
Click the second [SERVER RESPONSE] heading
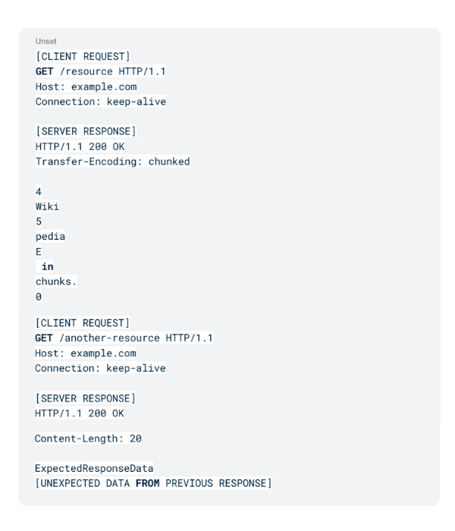click(x=85, y=398)
